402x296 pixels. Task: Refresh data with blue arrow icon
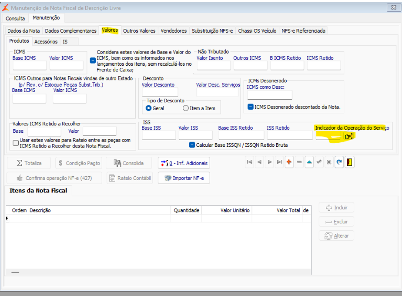pos(339,162)
